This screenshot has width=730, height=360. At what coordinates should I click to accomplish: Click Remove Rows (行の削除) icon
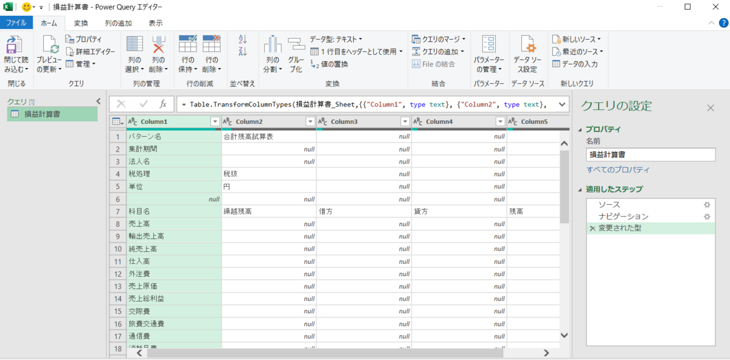point(211,44)
